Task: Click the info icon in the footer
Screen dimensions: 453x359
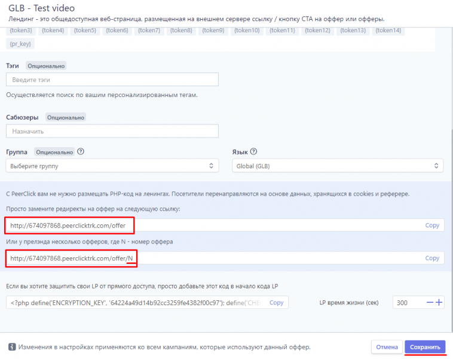Action: click(x=11, y=347)
